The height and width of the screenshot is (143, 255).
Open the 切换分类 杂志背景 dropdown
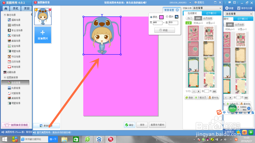pyautogui.click(x=207, y=8)
